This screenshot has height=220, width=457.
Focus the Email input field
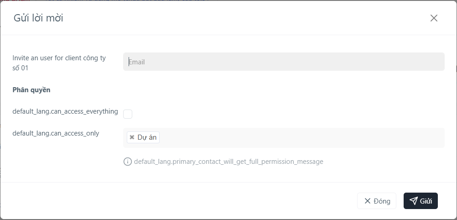click(x=284, y=62)
